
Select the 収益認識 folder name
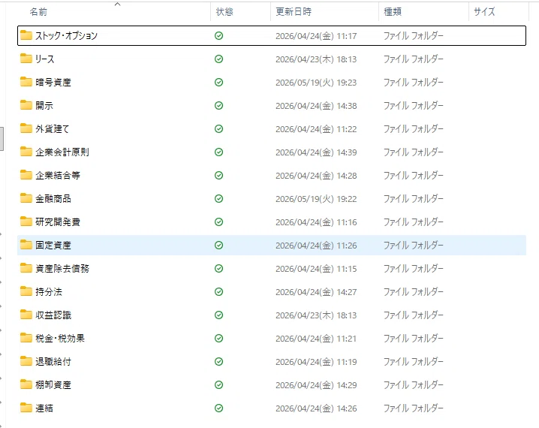pyautogui.click(x=53, y=315)
